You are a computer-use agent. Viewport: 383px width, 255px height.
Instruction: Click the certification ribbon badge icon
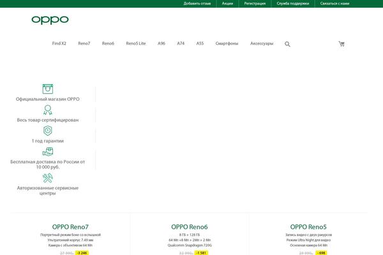pyautogui.click(x=48, y=110)
